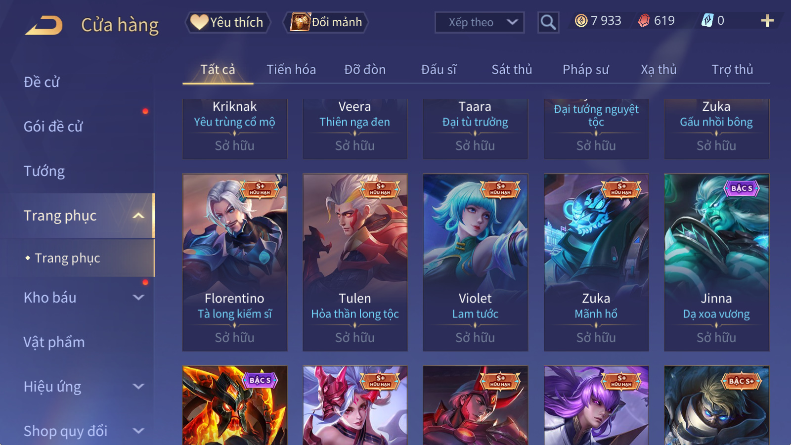Image resolution: width=791 pixels, height=445 pixels.
Task: Open Đổi mảnh shard exchange icon
Action: (325, 22)
